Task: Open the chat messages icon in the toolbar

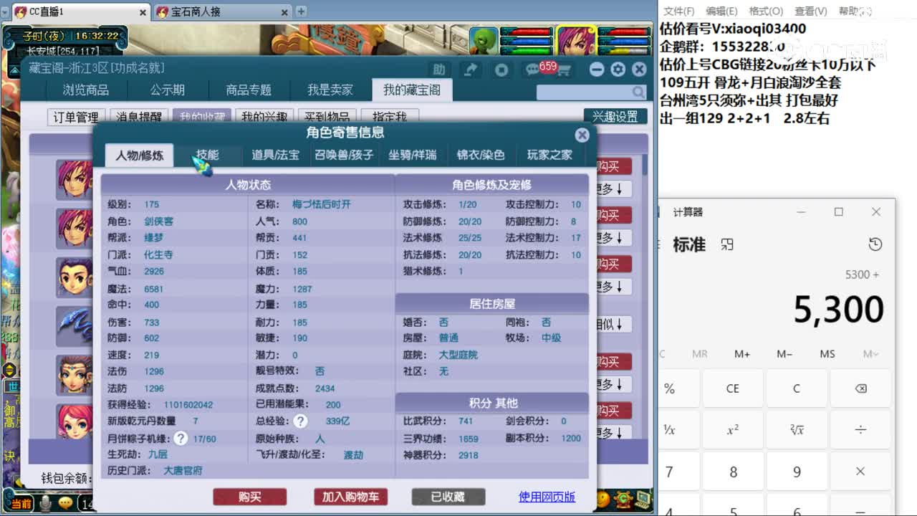Action: click(532, 70)
